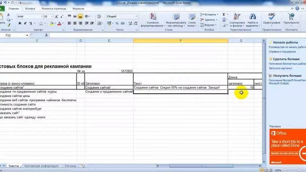Expand the borders dropdown arrow
The image size is (306, 172).
point(44,23)
